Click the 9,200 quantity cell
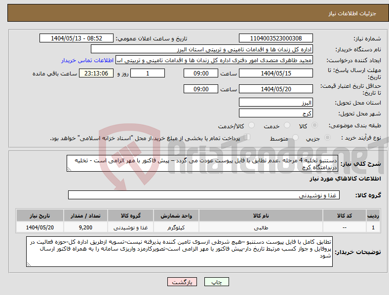The height and width of the screenshot is (295, 389). coord(85,227)
